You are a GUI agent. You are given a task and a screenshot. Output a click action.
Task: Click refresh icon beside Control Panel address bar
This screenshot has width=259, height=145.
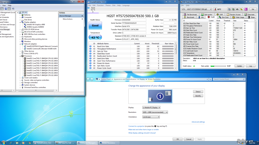[x=210, y=79]
